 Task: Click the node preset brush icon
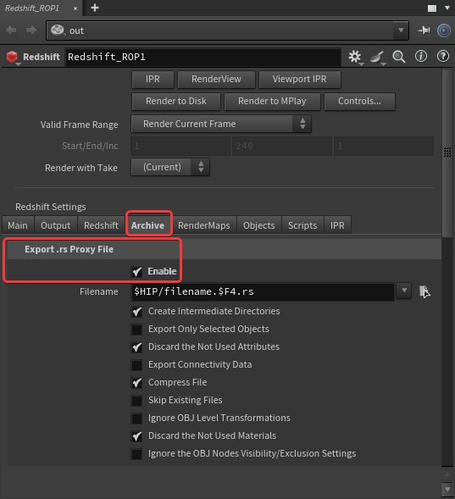(x=377, y=58)
